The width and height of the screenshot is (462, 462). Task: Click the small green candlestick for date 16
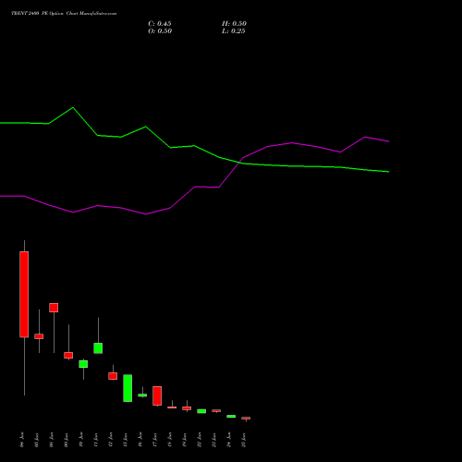pyautogui.click(x=142, y=395)
